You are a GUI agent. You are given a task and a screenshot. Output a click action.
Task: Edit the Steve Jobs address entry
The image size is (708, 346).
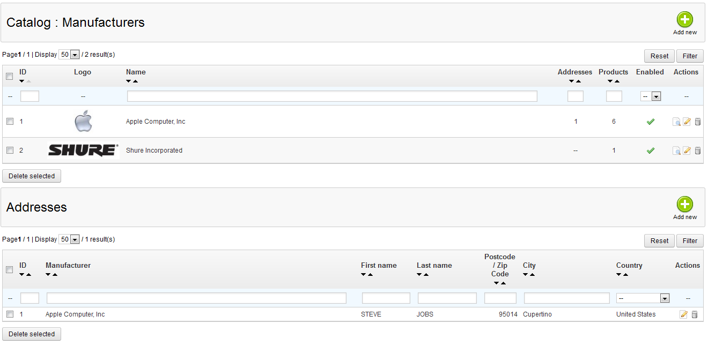pyautogui.click(x=683, y=315)
